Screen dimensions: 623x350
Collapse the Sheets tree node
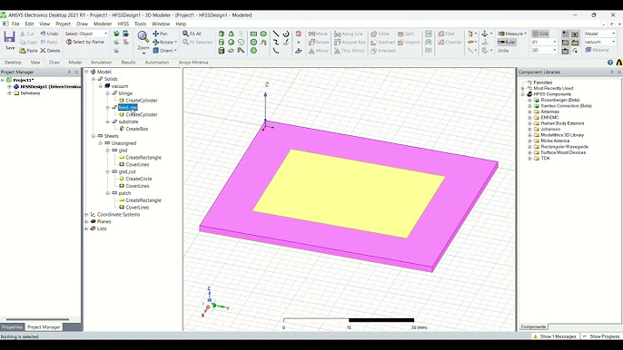pos(94,136)
